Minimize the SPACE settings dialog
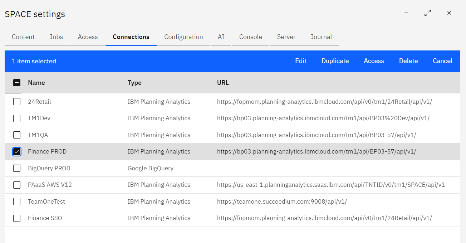The image size is (466, 243). 406,13
